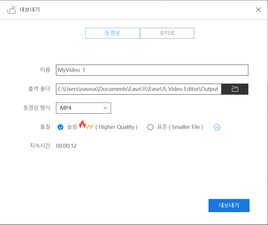This screenshot has height=225, width=268.
Task: Click the output folder path text field
Action: click(138, 89)
